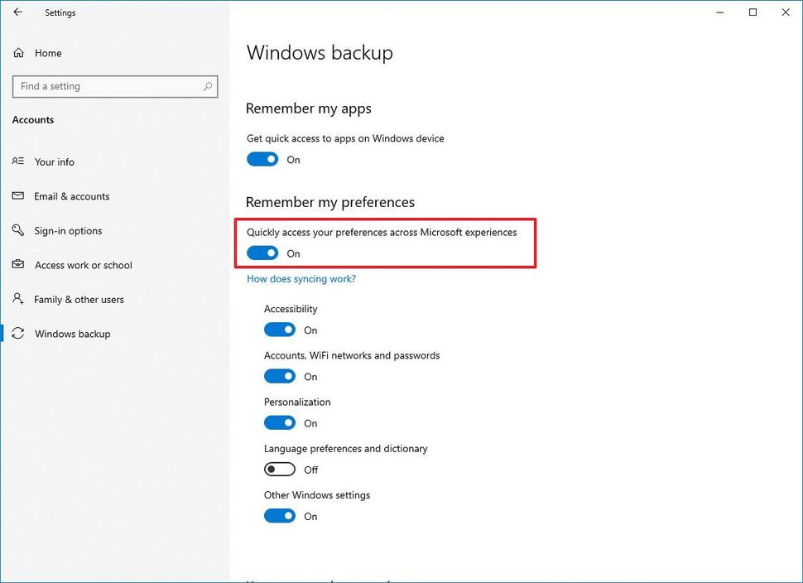Click the Family & other users icon
The image size is (803, 583).
pos(18,300)
